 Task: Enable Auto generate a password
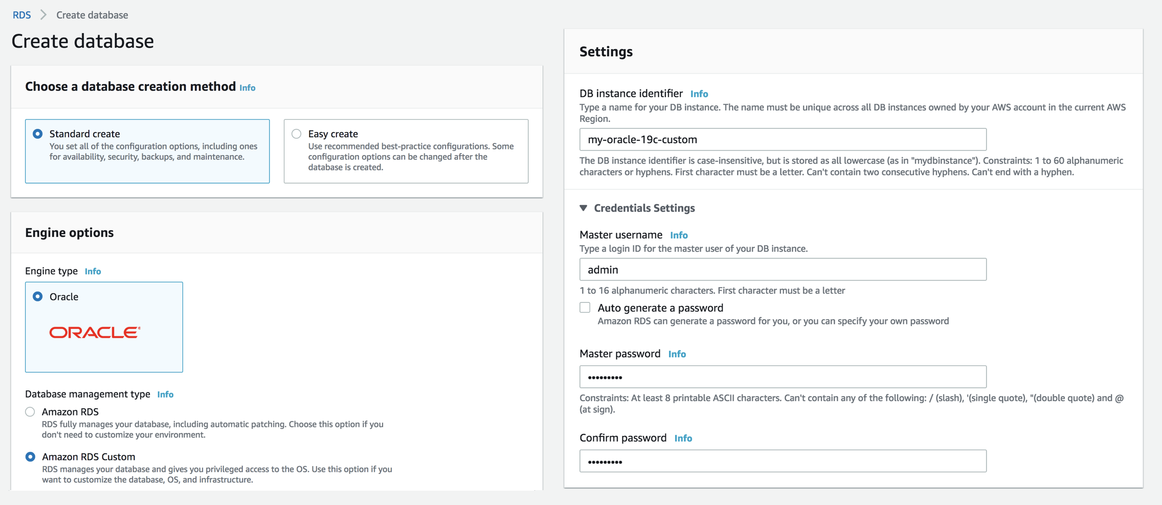[585, 308]
